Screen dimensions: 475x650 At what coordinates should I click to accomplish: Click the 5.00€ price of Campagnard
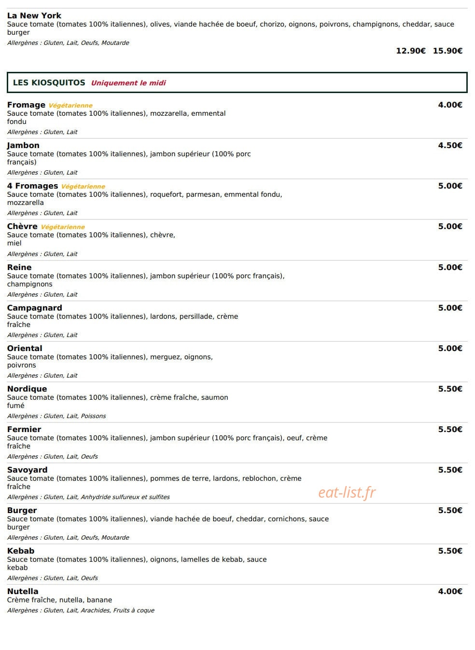click(x=450, y=308)
